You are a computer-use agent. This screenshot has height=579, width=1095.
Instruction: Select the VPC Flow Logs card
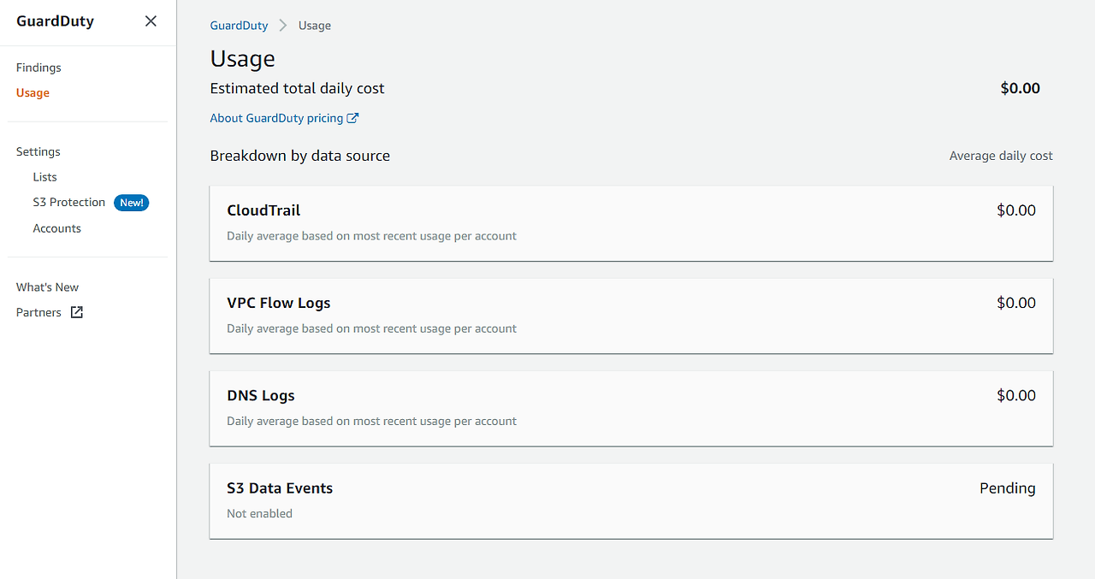[x=630, y=315]
